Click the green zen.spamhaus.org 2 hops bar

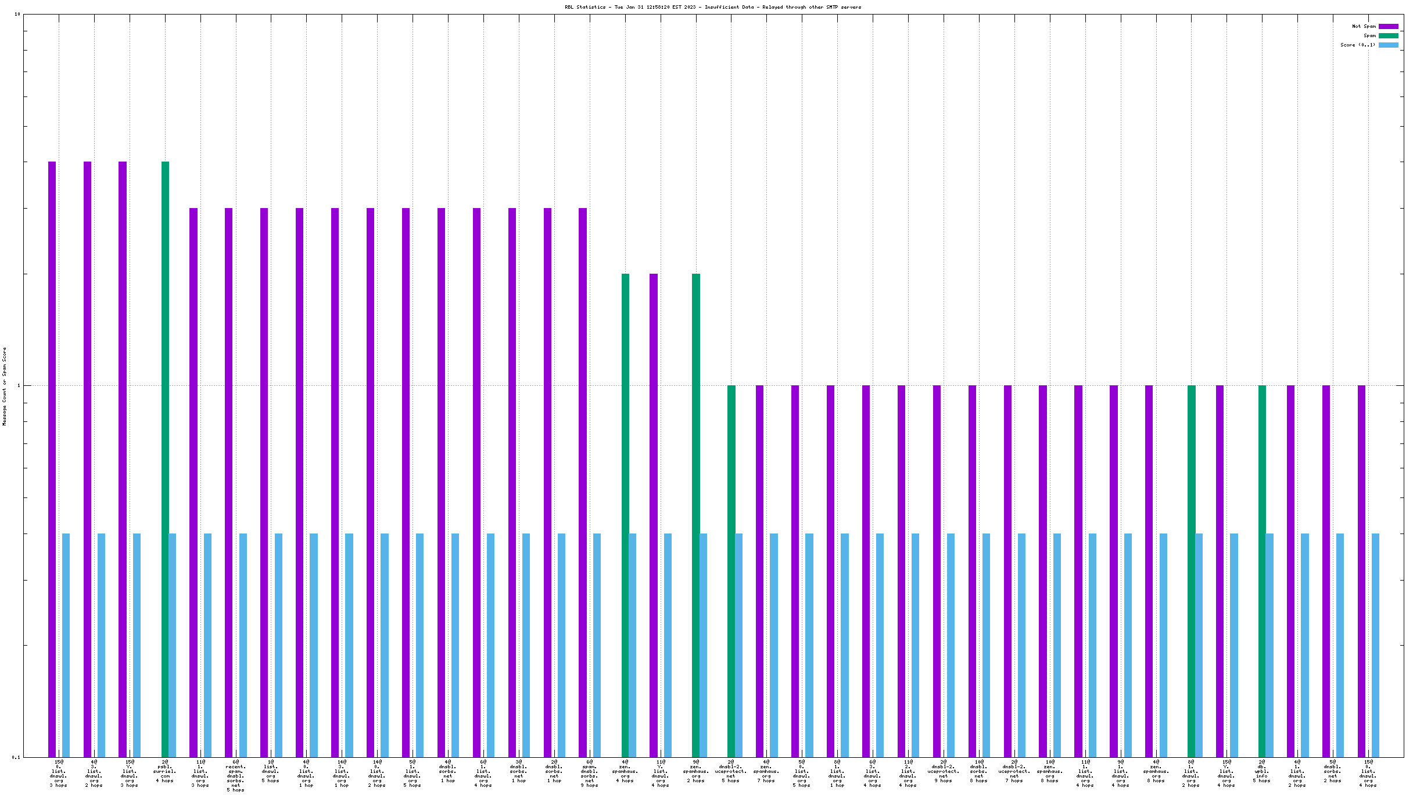point(695,515)
